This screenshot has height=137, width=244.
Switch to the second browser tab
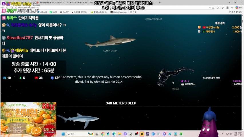(x=81, y=3)
